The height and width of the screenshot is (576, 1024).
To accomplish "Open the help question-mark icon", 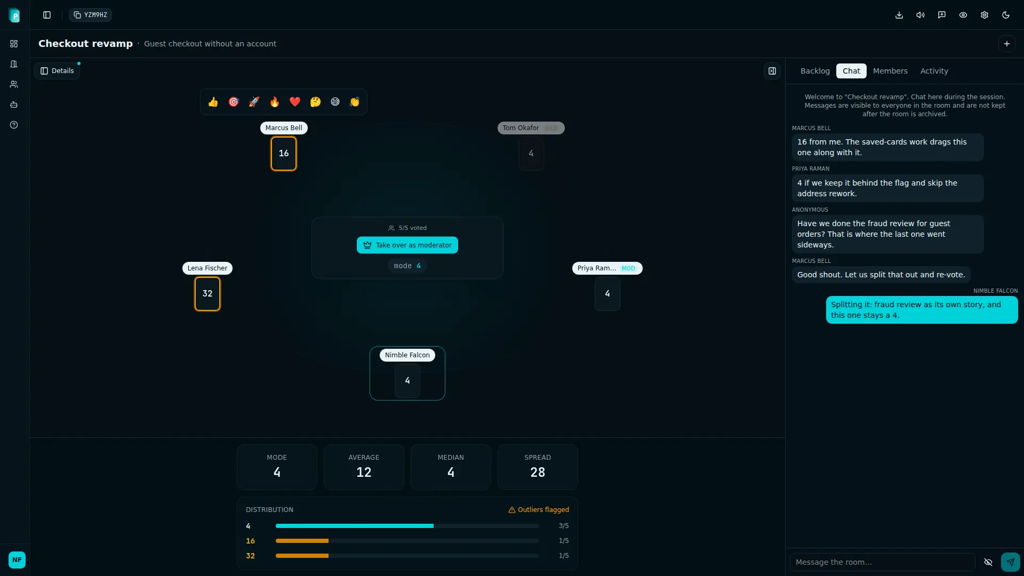I will coord(14,125).
